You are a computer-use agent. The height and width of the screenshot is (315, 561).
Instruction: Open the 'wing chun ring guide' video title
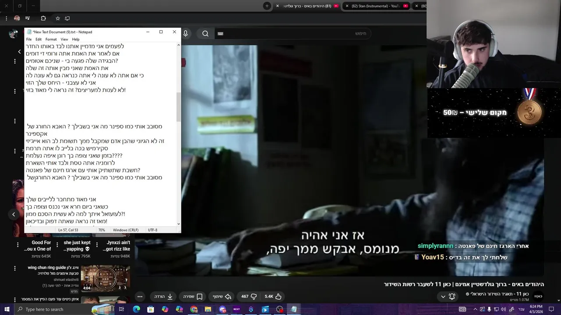53,270
